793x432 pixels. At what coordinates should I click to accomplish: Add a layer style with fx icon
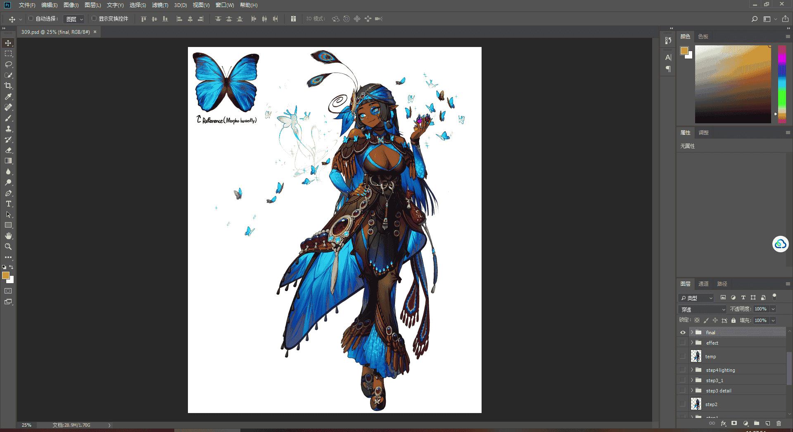pyautogui.click(x=723, y=423)
